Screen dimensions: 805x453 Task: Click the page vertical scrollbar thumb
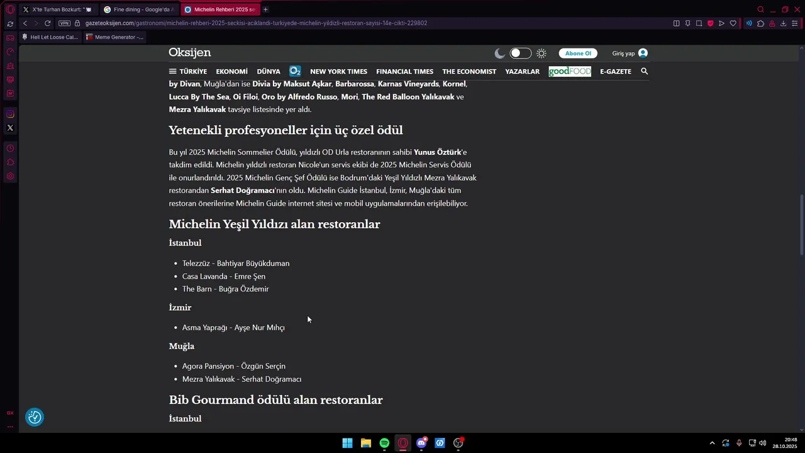click(x=802, y=225)
